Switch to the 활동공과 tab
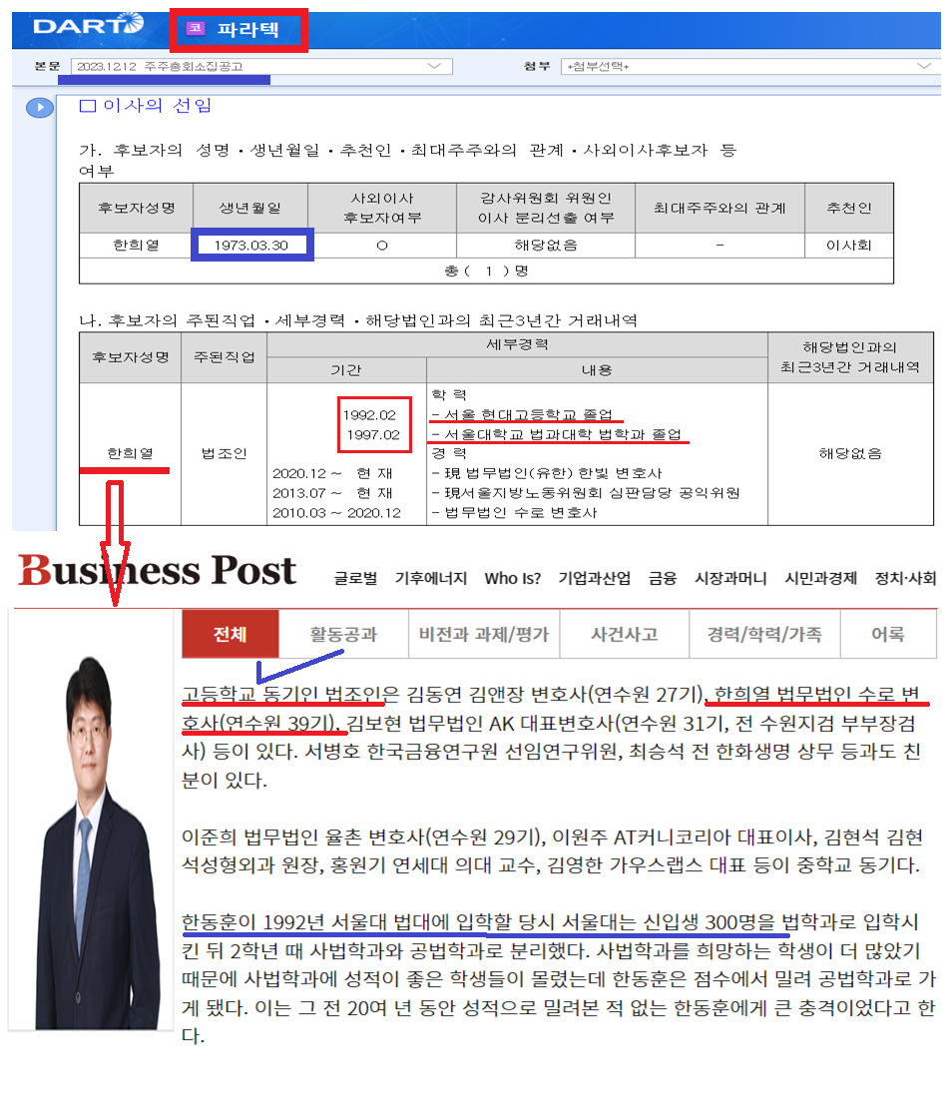Screen dimensions: 944x1099 coord(343,634)
